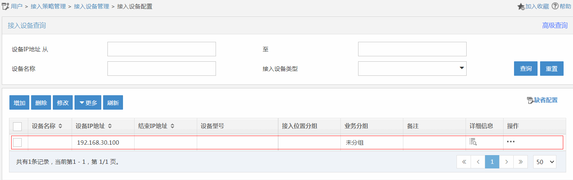
Task: Click the 查询 button
Action: tap(526, 69)
